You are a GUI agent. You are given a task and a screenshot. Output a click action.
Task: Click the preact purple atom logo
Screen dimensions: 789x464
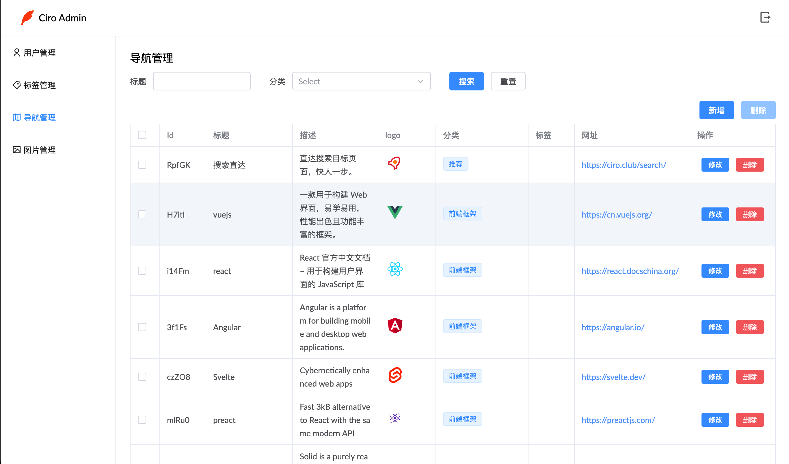[x=395, y=418]
